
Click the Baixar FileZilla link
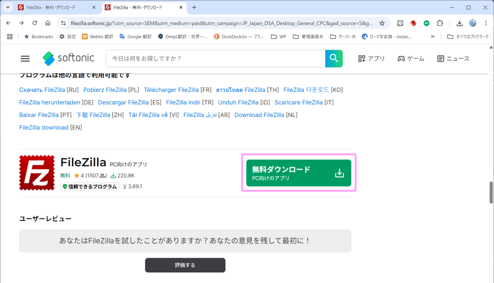pyautogui.click(x=39, y=115)
